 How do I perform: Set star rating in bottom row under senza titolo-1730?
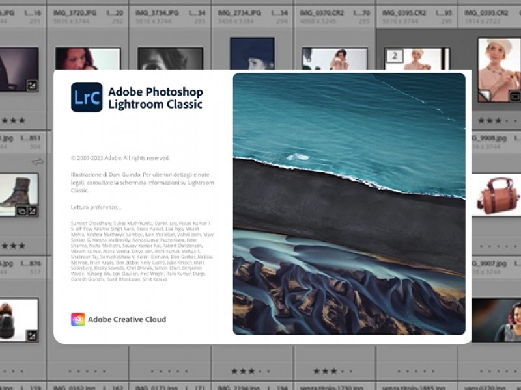[333, 371]
